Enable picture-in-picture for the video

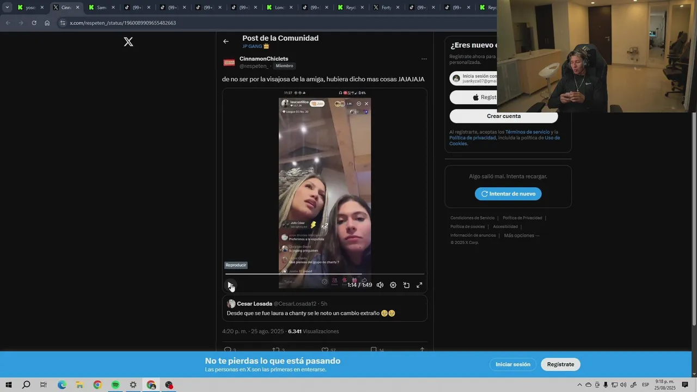click(406, 285)
